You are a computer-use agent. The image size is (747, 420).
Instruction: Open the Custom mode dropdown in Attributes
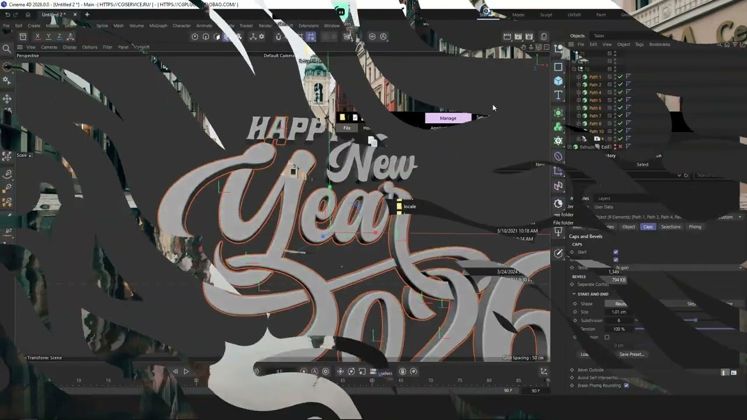pos(730,217)
